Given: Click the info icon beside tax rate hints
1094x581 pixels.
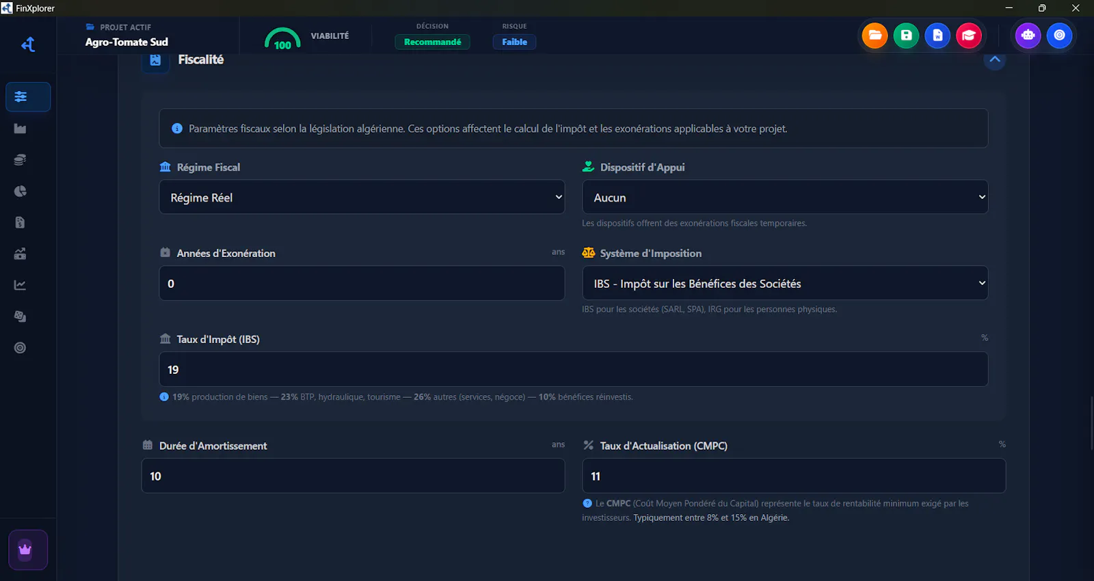Looking at the screenshot, I should click(x=164, y=396).
